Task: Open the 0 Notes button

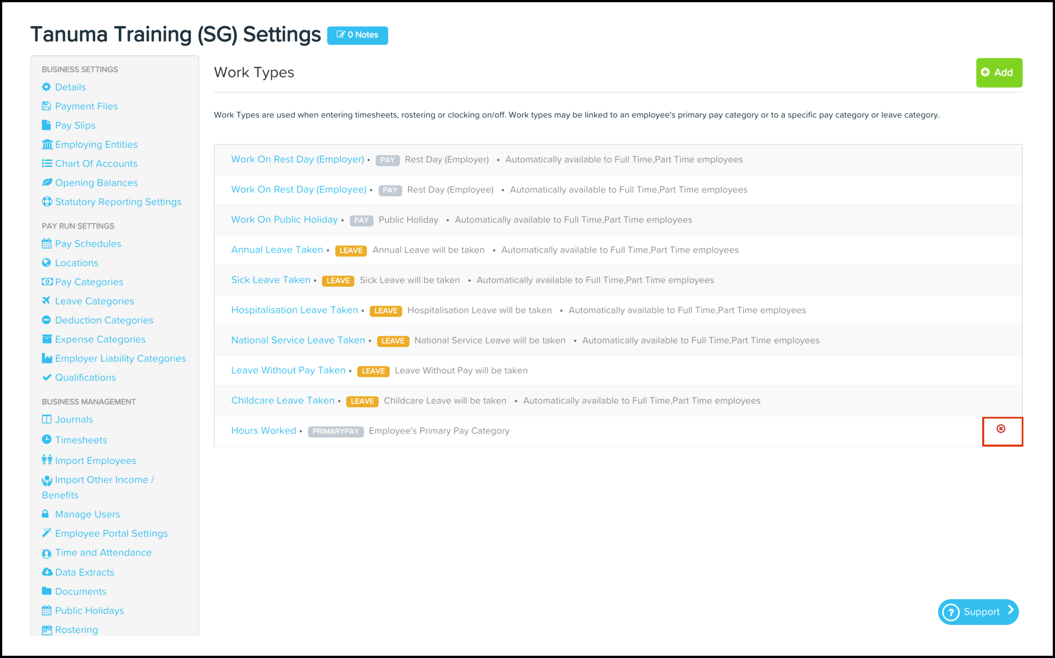Action: click(x=357, y=35)
